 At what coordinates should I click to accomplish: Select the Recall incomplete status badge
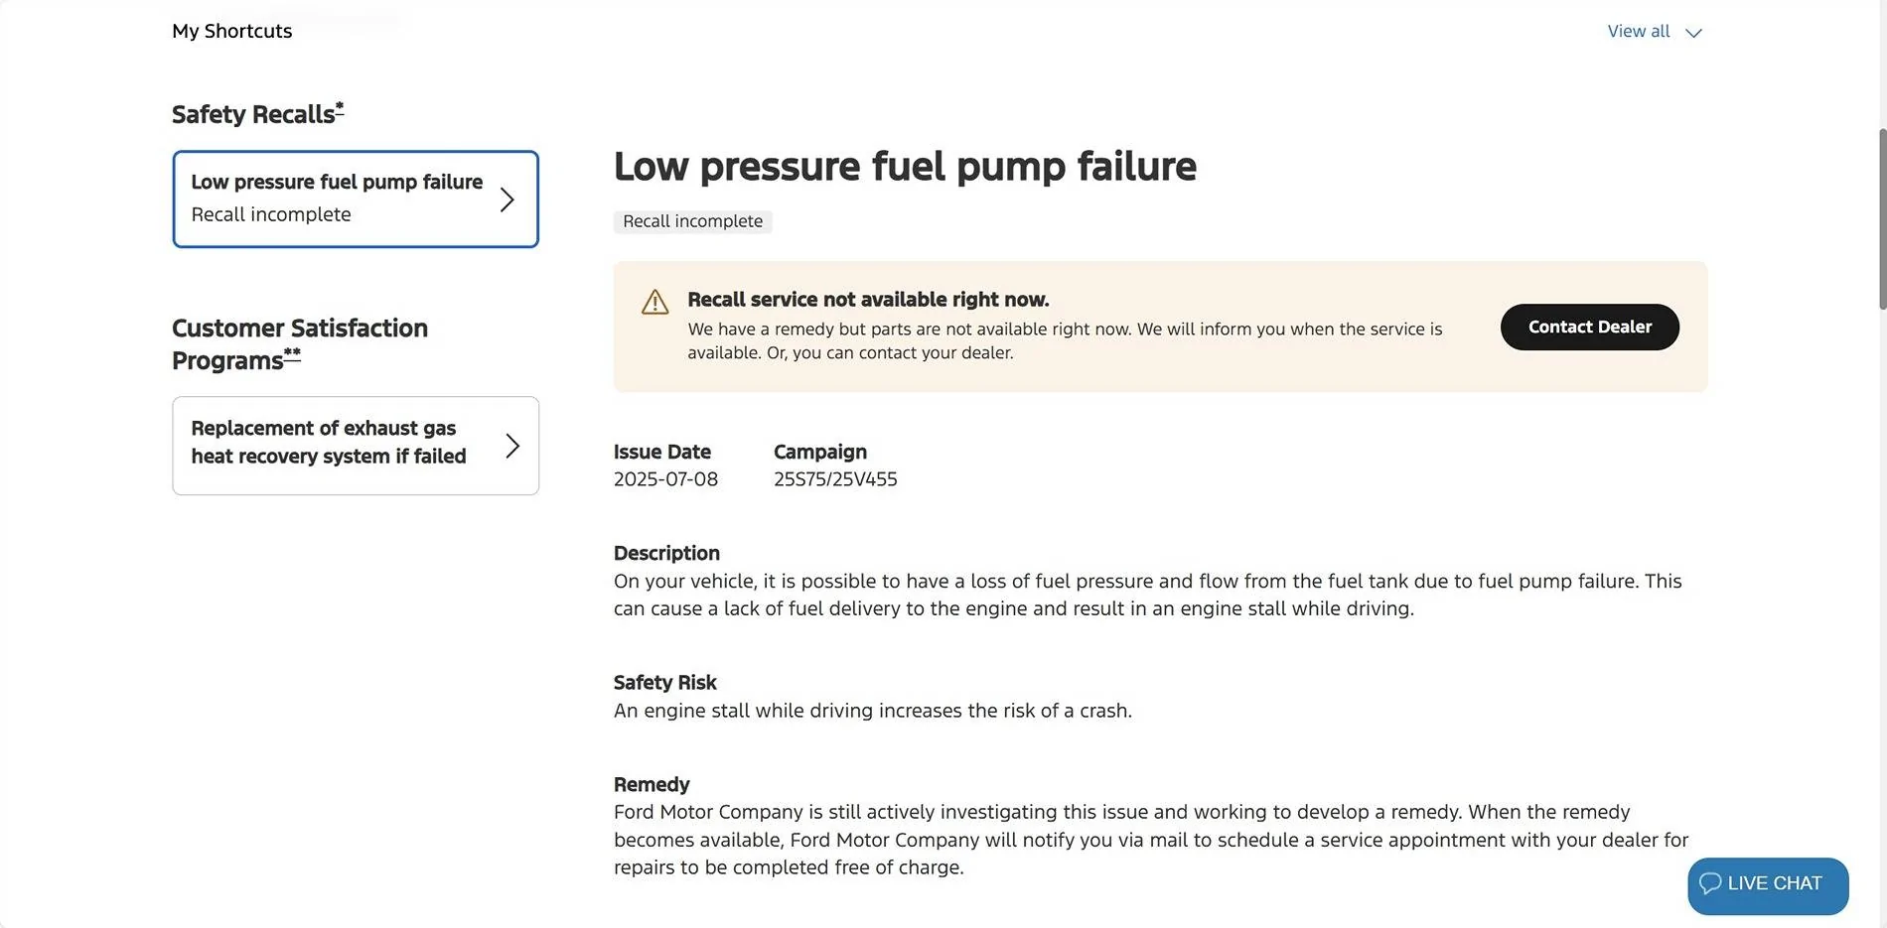(692, 220)
